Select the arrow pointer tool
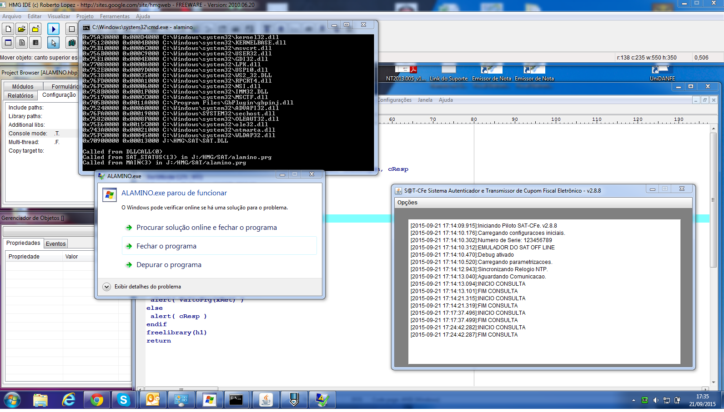This screenshot has height=412, width=724. click(x=53, y=43)
